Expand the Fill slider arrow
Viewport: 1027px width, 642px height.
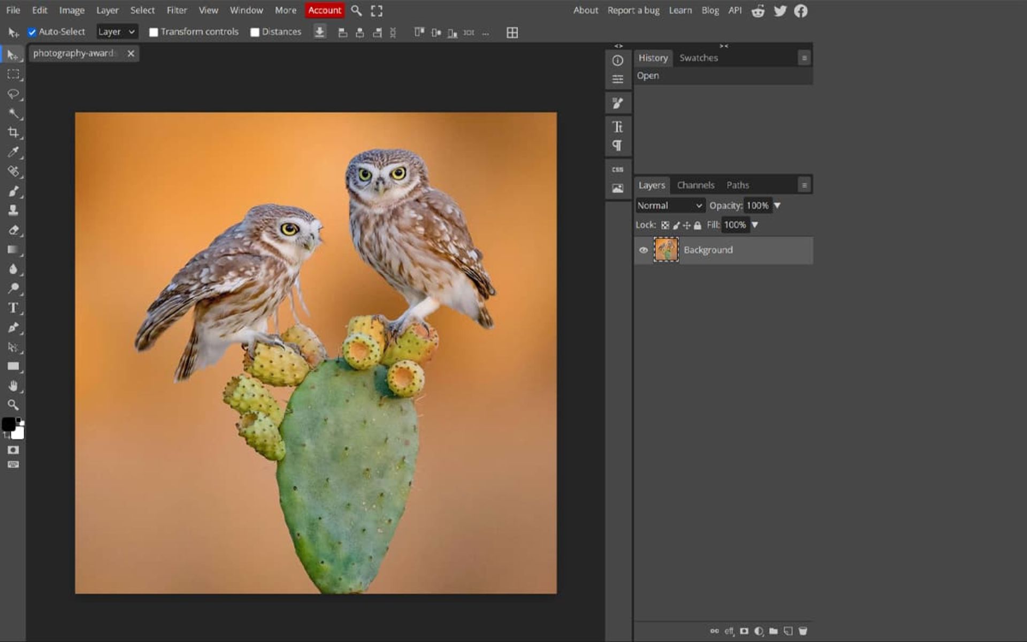(x=755, y=225)
